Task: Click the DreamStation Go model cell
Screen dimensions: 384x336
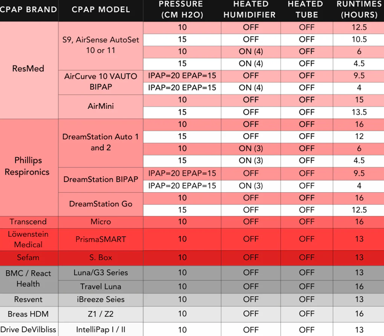Action: 101,204
